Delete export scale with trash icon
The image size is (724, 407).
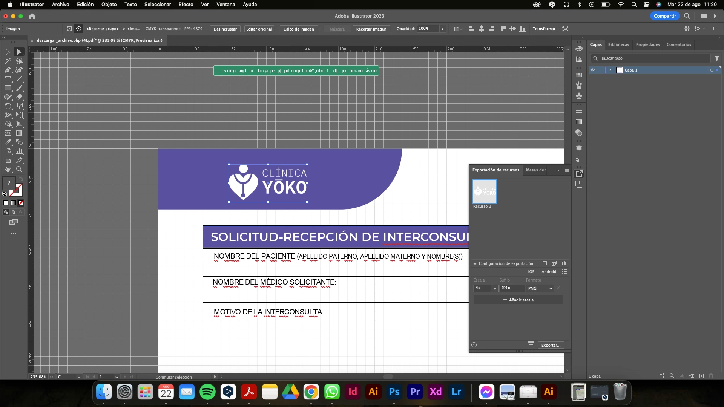pos(564,263)
